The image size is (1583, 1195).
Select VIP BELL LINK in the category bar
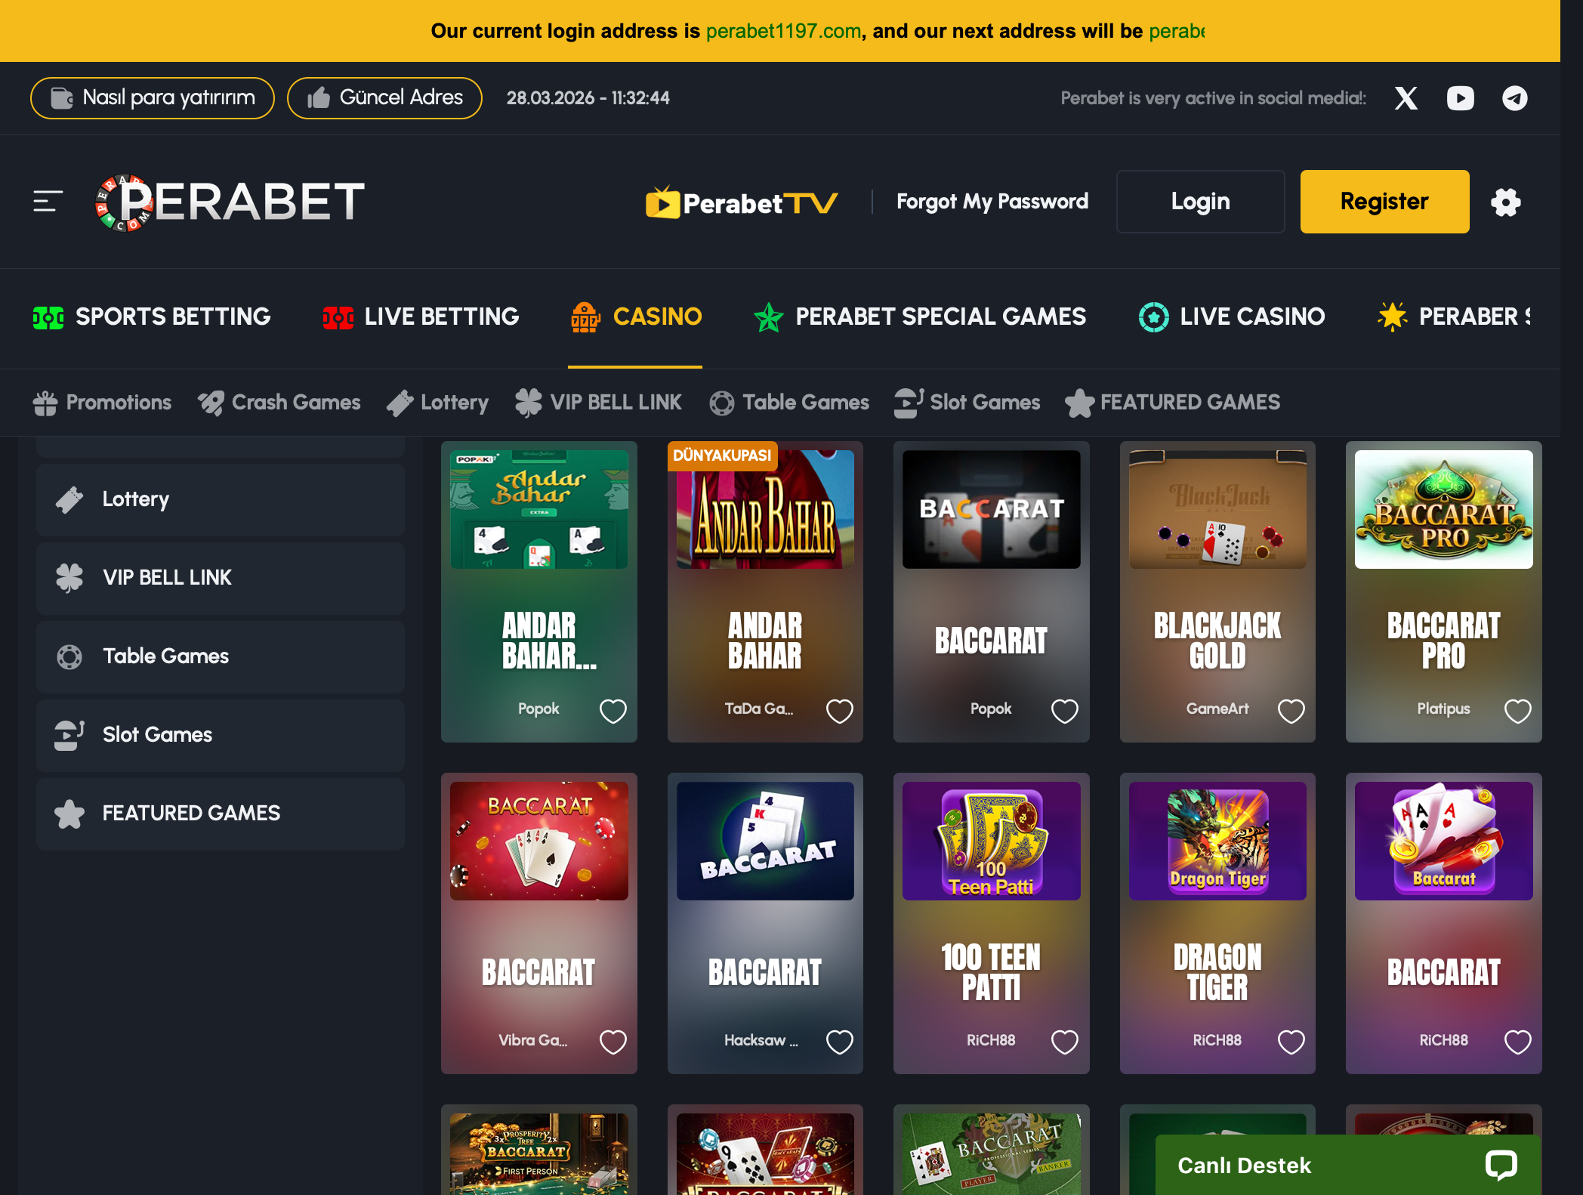599,403
